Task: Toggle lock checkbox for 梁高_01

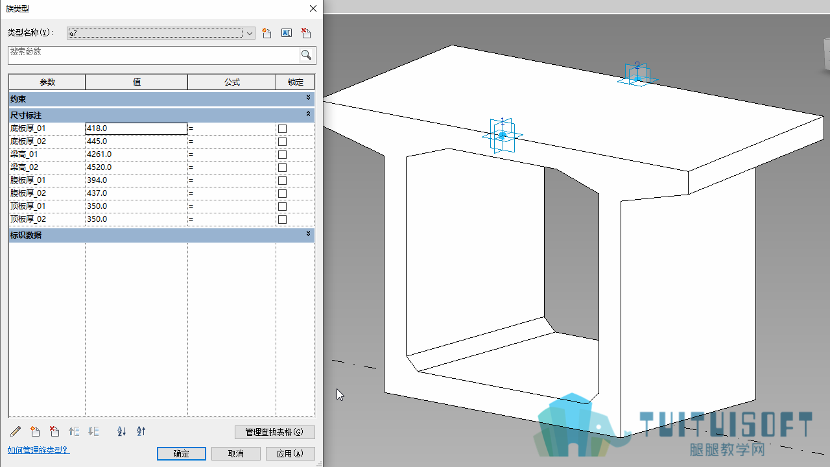Action: pyautogui.click(x=282, y=154)
